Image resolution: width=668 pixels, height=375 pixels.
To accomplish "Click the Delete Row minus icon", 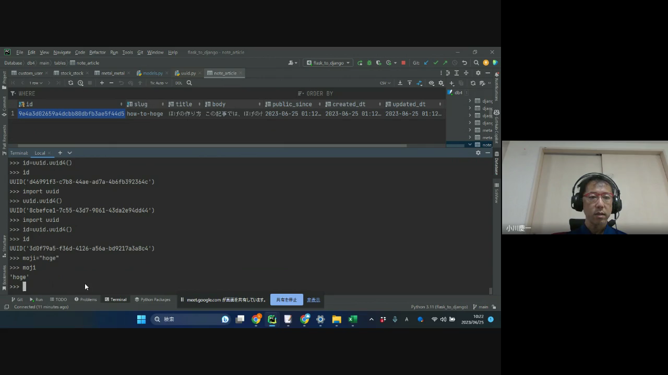I will pos(111,83).
